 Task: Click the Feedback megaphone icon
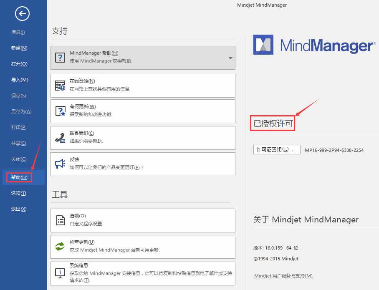tap(60, 164)
